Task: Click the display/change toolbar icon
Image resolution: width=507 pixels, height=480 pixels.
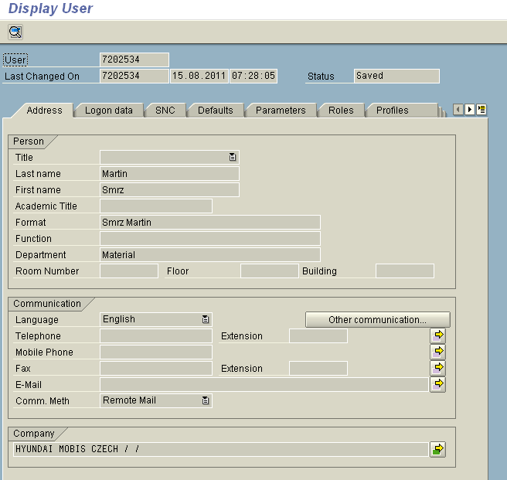Action: (15, 32)
